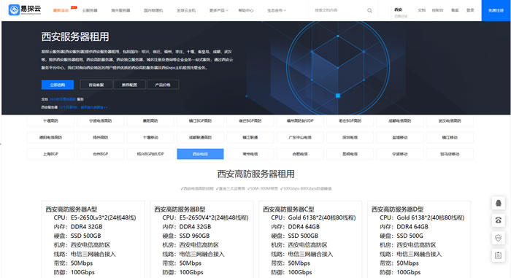Click the 西安高防服务器A型 card title
The width and height of the screenshot is (511, 278).
(72, 209)
